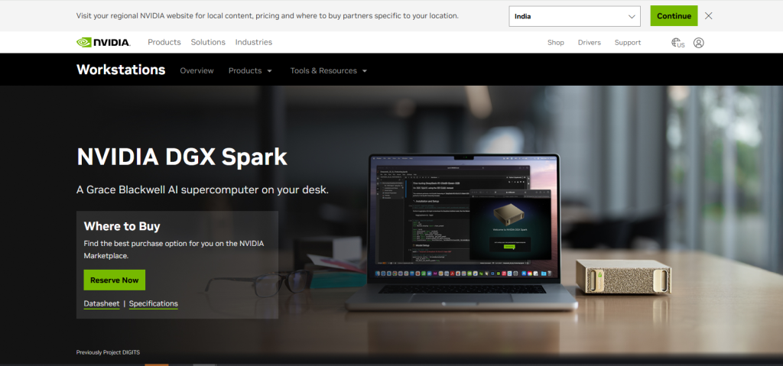Expand the India country dropdown

tap(575, 16)
